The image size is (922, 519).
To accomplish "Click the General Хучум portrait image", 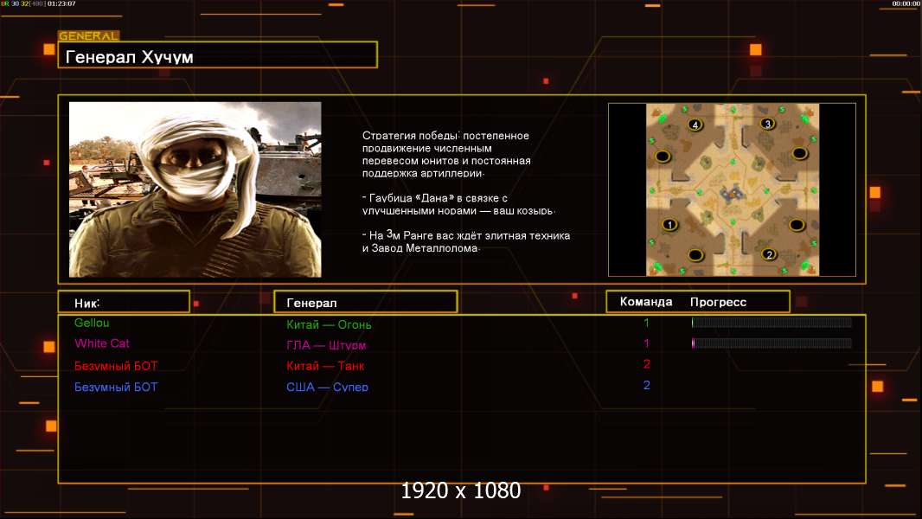I will [x=195, y=189].
